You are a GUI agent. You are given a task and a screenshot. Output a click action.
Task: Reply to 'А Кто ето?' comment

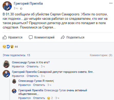[33, 66]
